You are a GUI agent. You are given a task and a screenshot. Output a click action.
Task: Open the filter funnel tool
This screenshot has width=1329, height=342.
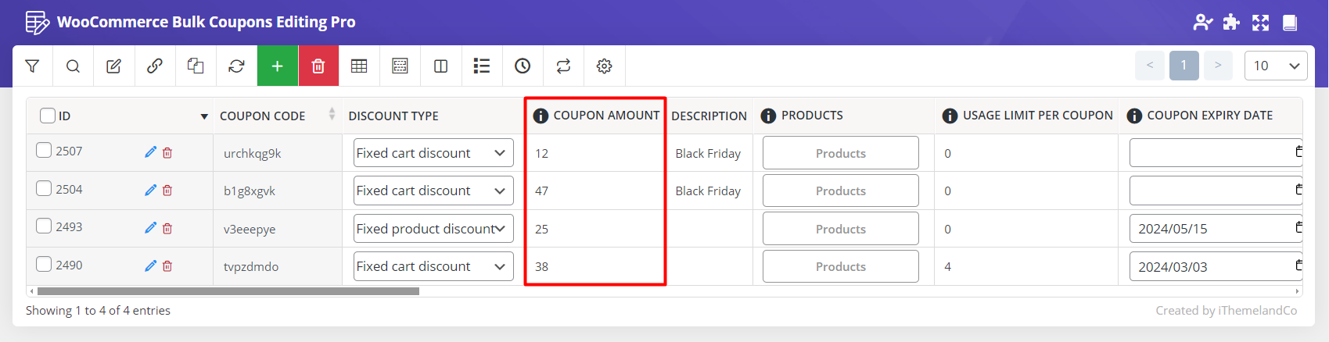coord(32,66)
